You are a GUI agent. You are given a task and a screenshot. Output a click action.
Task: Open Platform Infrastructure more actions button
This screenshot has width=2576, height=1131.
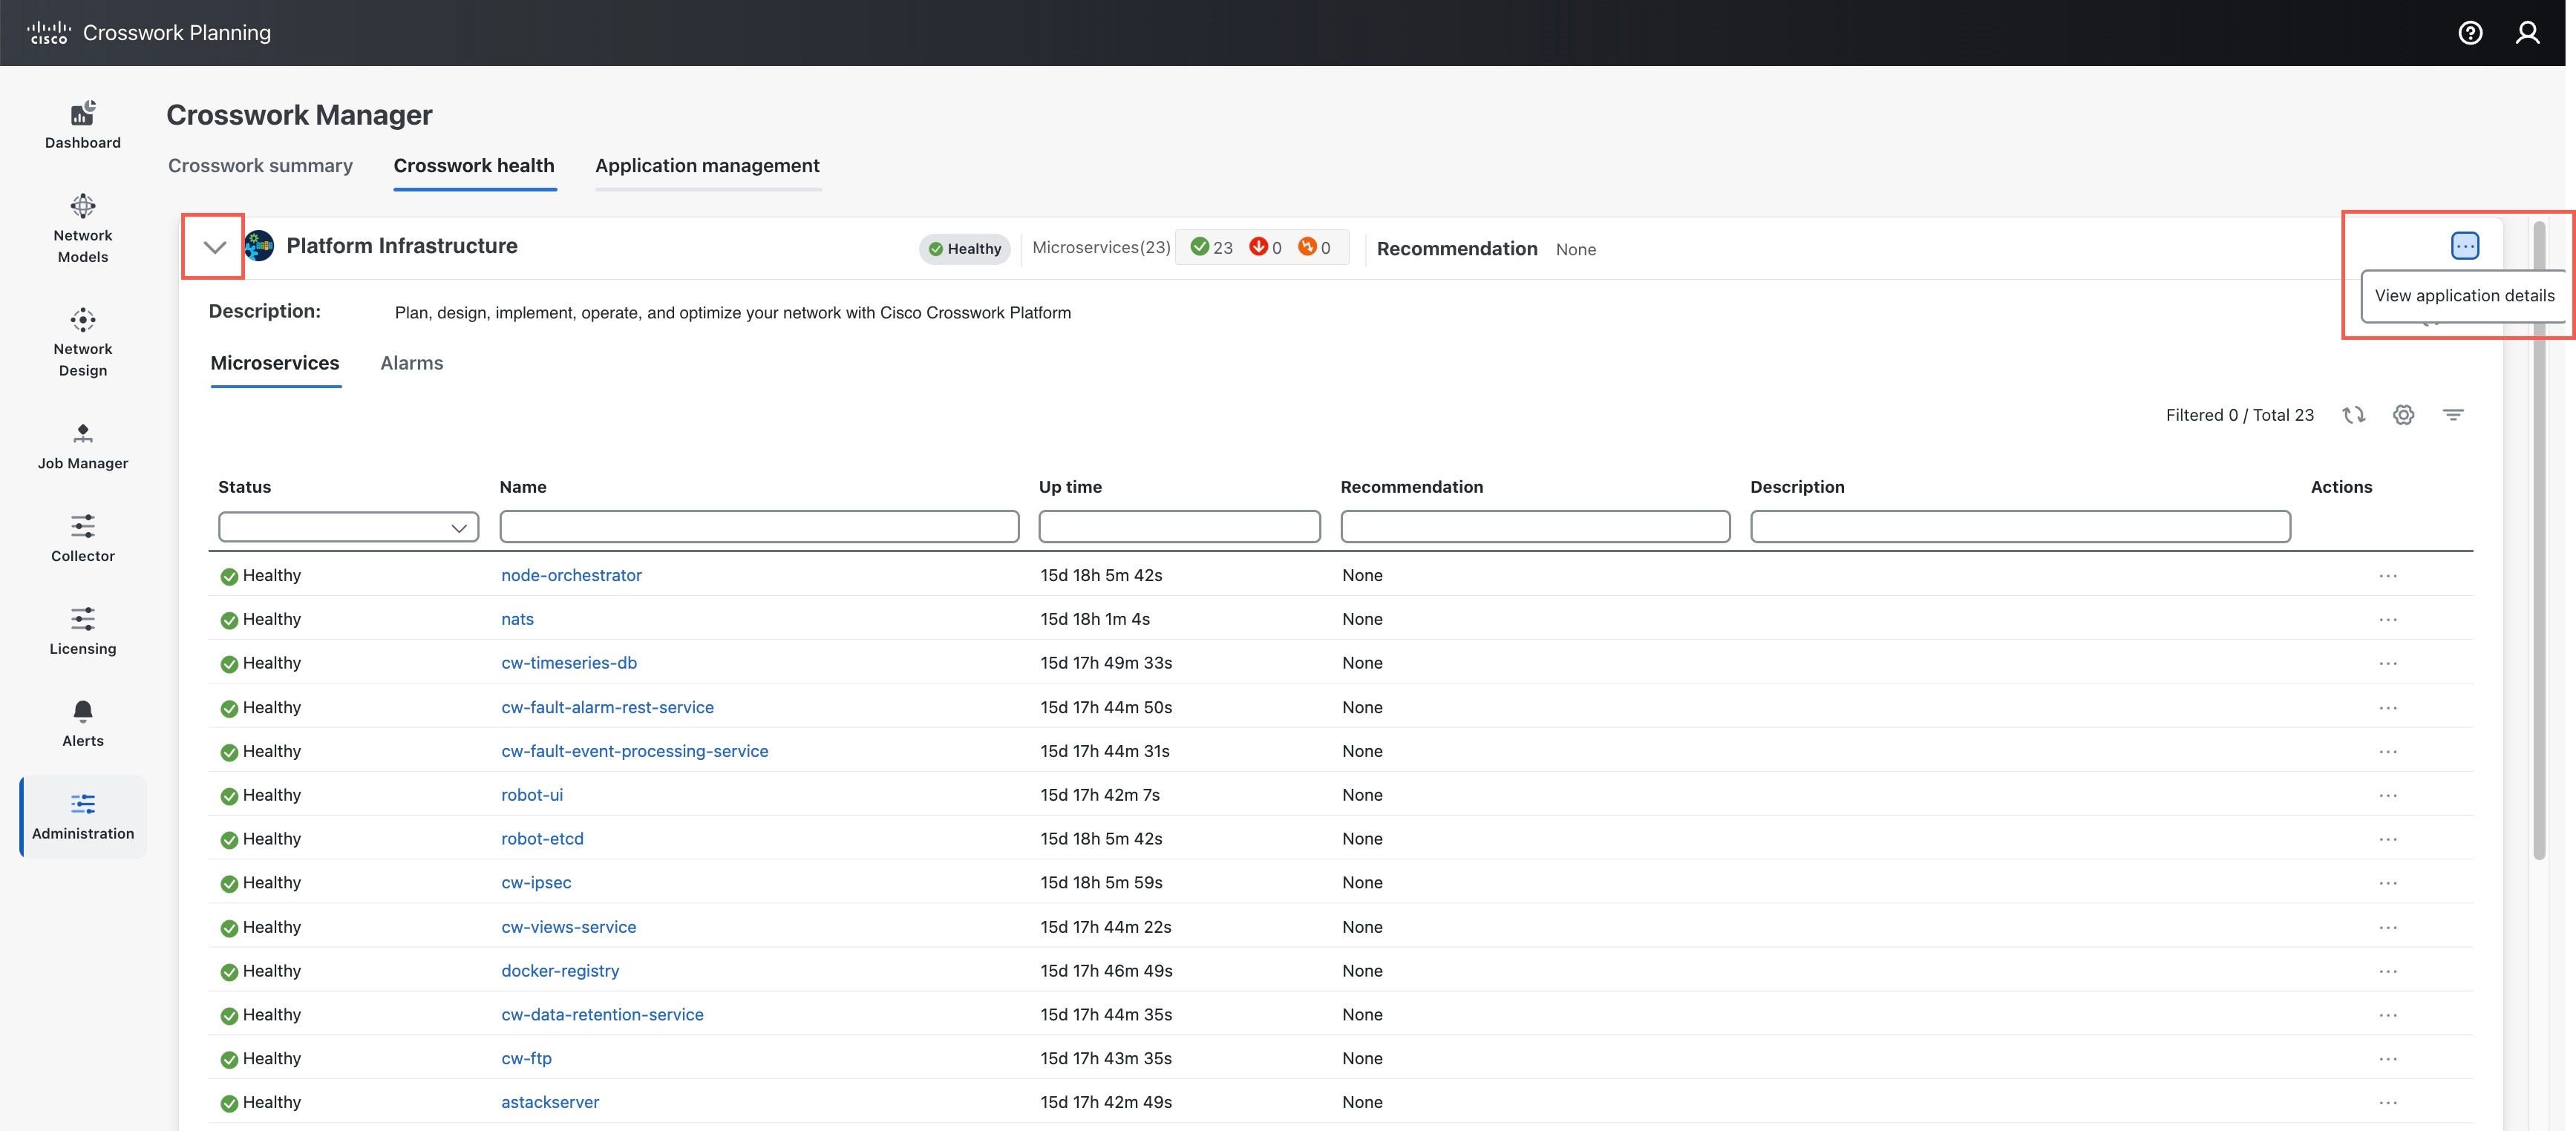[2464, 246]
